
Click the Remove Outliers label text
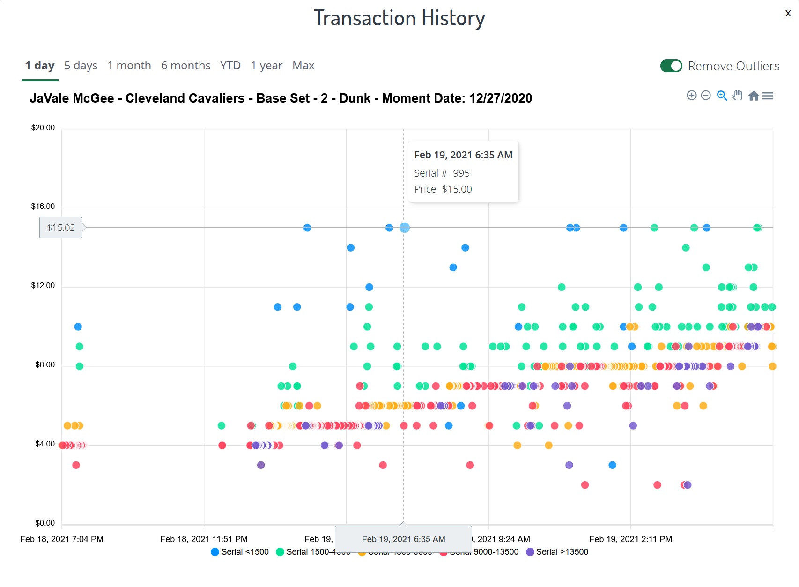click(x=734, y=66)
